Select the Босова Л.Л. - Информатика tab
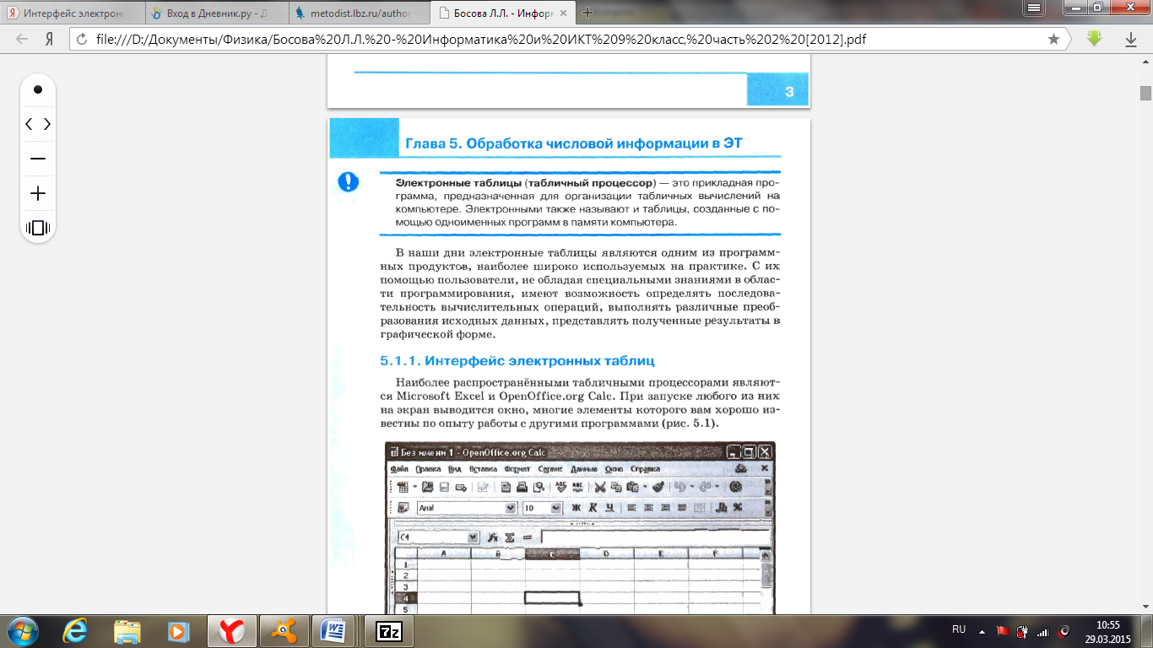The height and width of the screenshot is (648, 1153). 501,13
